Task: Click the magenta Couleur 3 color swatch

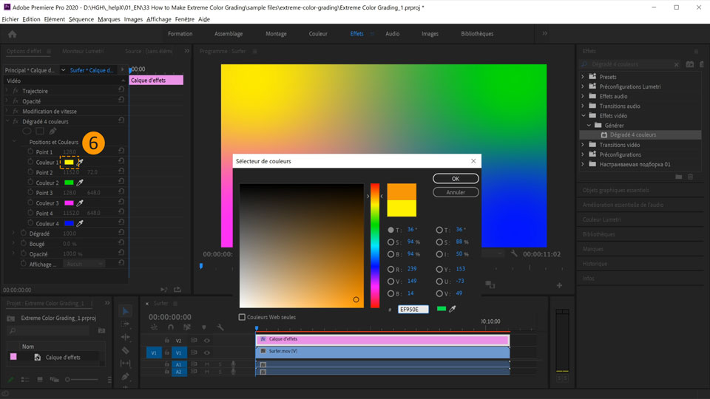Action: [x=69, y=203]
